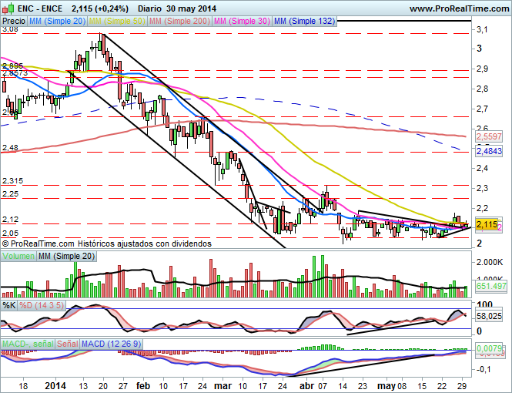512x393 pixels.
Task: Click the current price tag 2,115 on axis
Action: 487,224
